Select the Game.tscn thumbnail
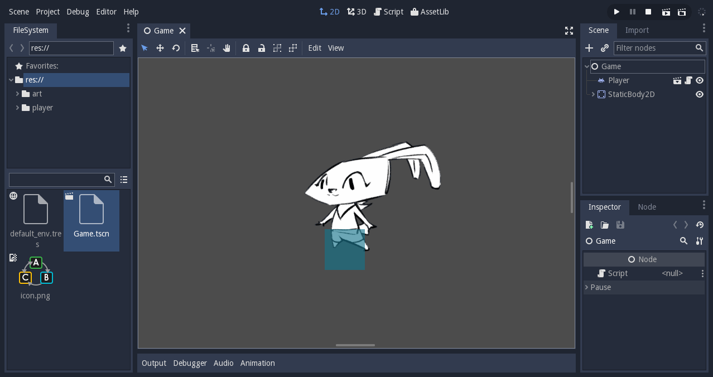This screenshot has height=377, width=713. [91, 215]
